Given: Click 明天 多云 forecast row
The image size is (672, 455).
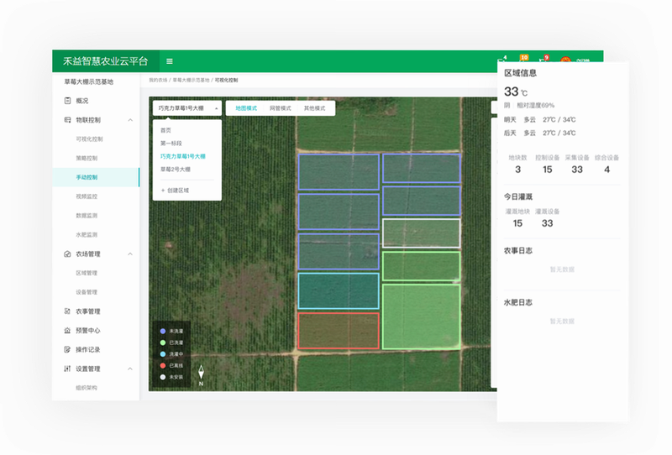Looking at the screenshot, I should 539,119.
